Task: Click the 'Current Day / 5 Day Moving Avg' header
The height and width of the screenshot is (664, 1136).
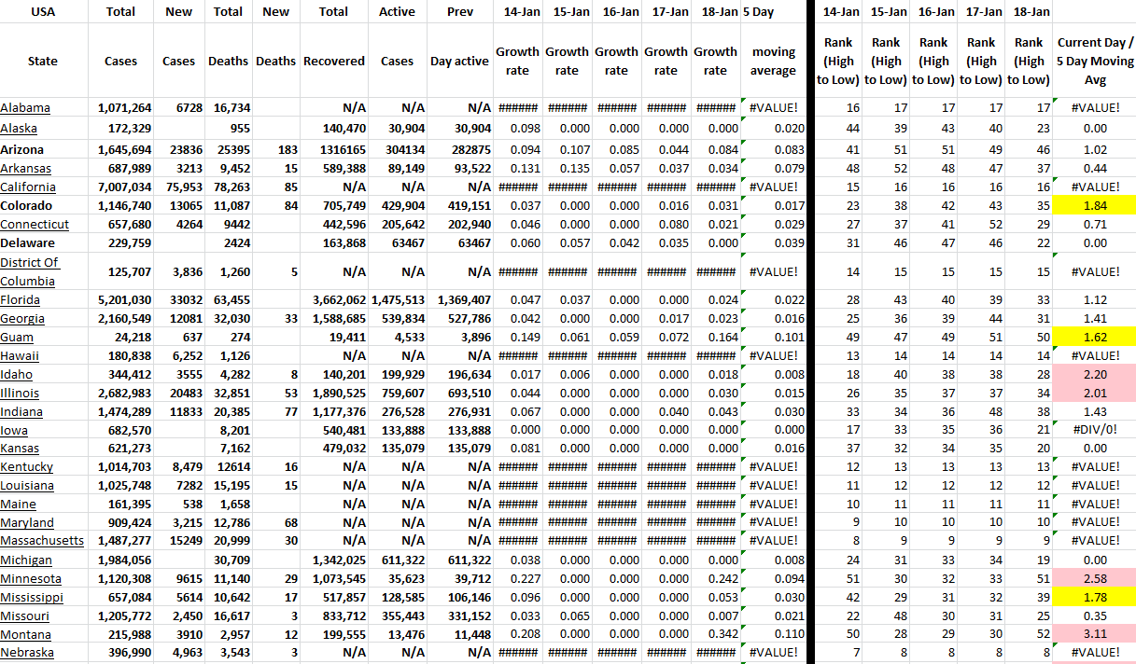Action: tap(1095, 62)
